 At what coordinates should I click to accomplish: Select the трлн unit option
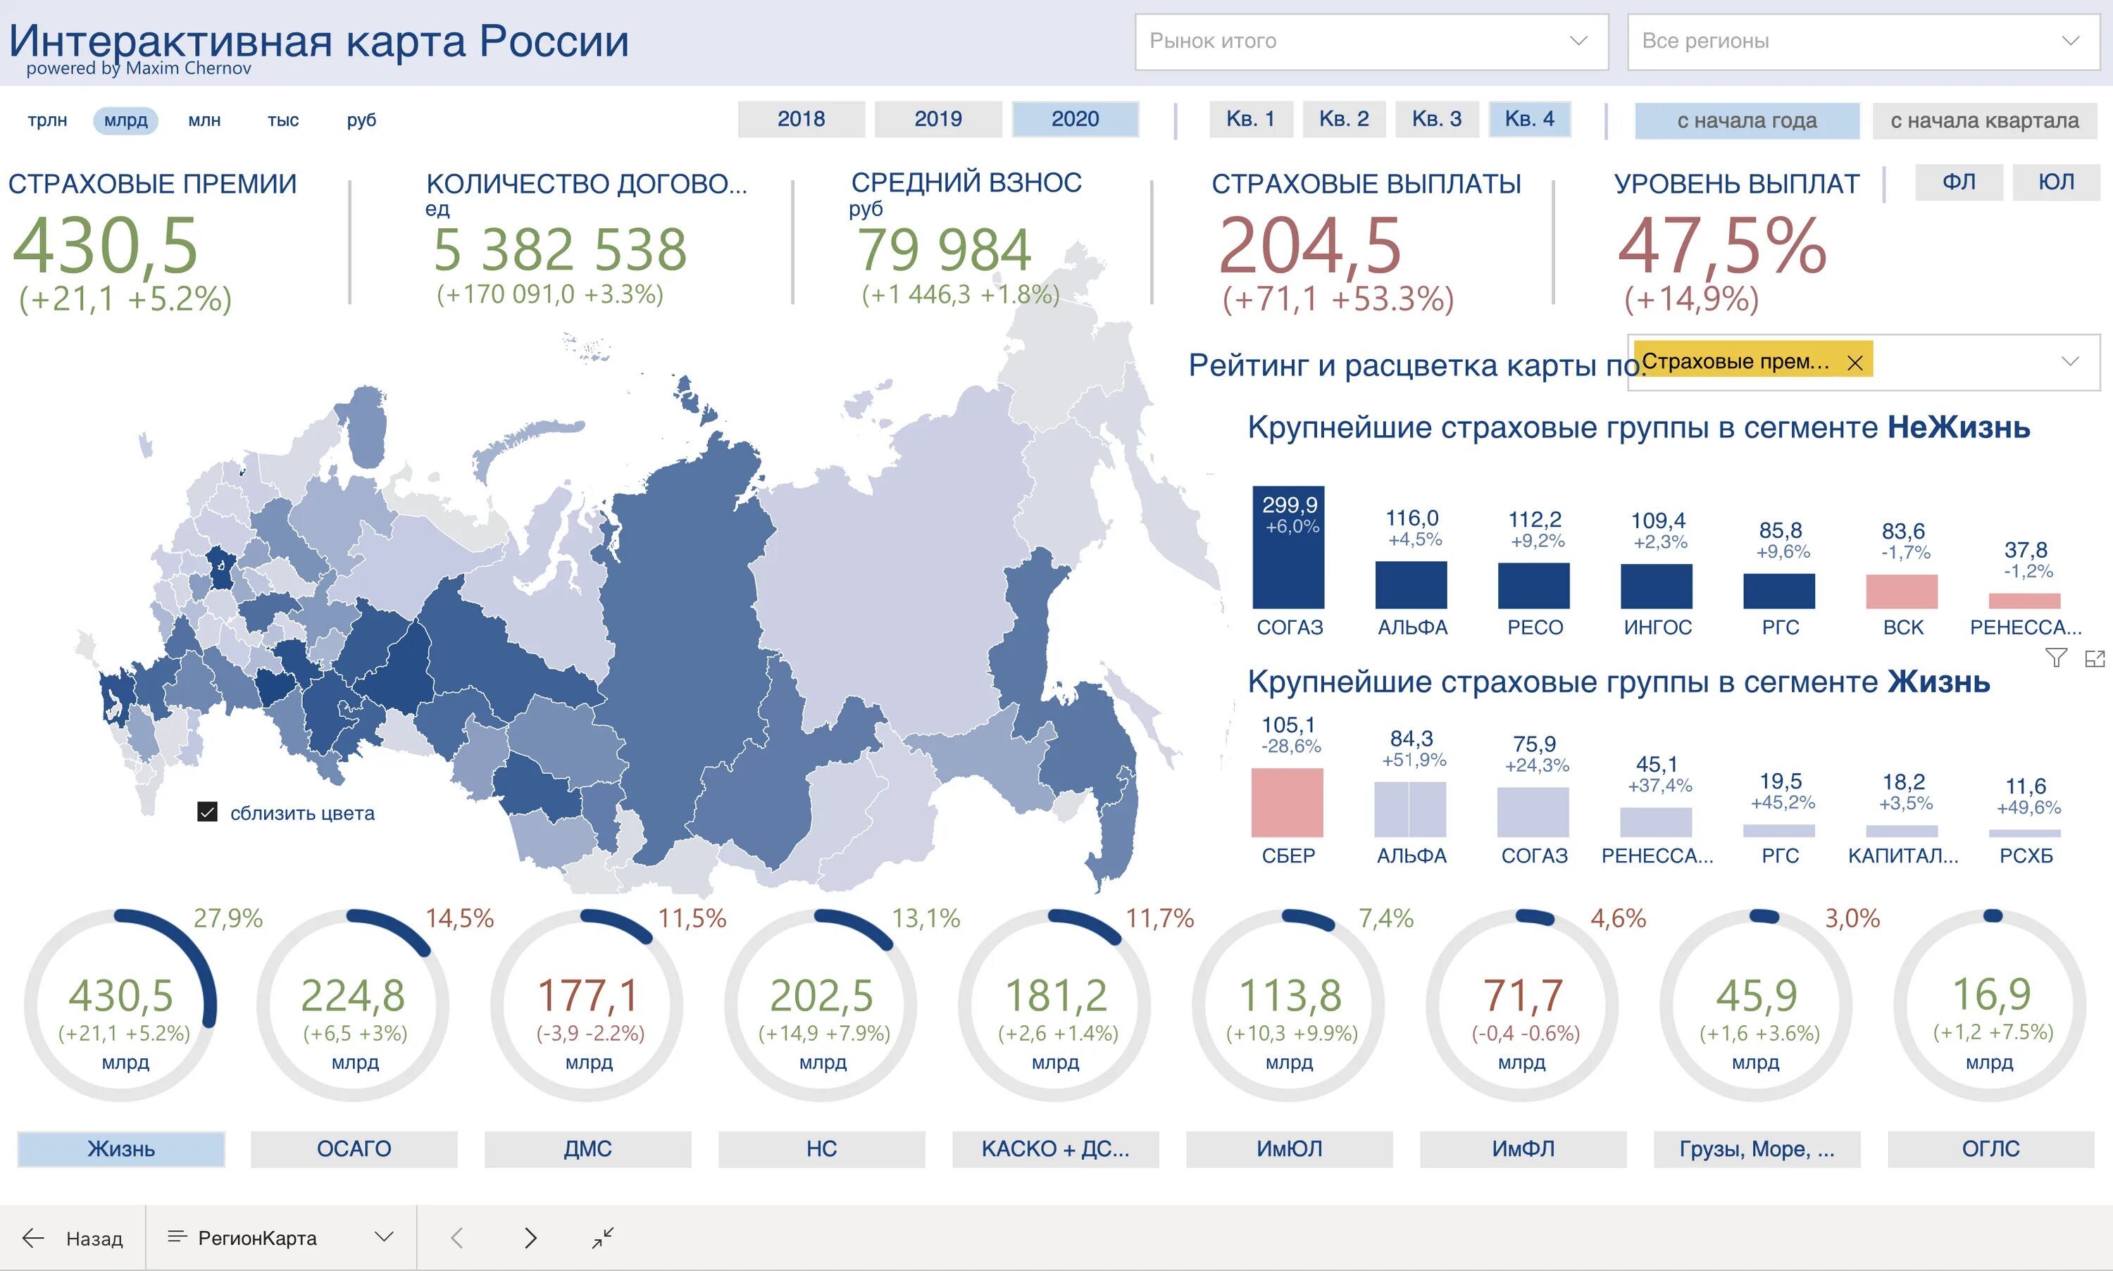(47, 120)
